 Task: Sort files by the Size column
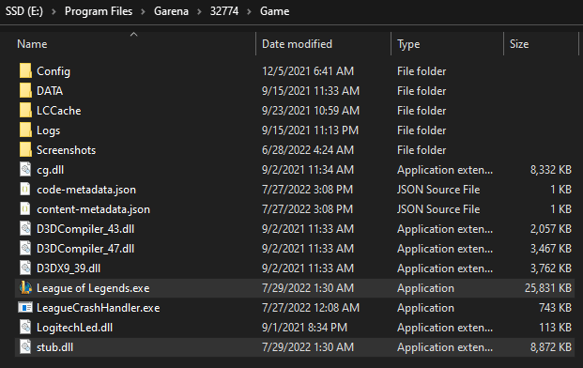point(519,44)
